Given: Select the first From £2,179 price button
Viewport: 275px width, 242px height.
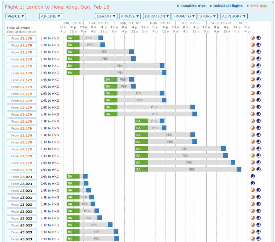Looking at the screenshot, I should click(x=21, y=38).
